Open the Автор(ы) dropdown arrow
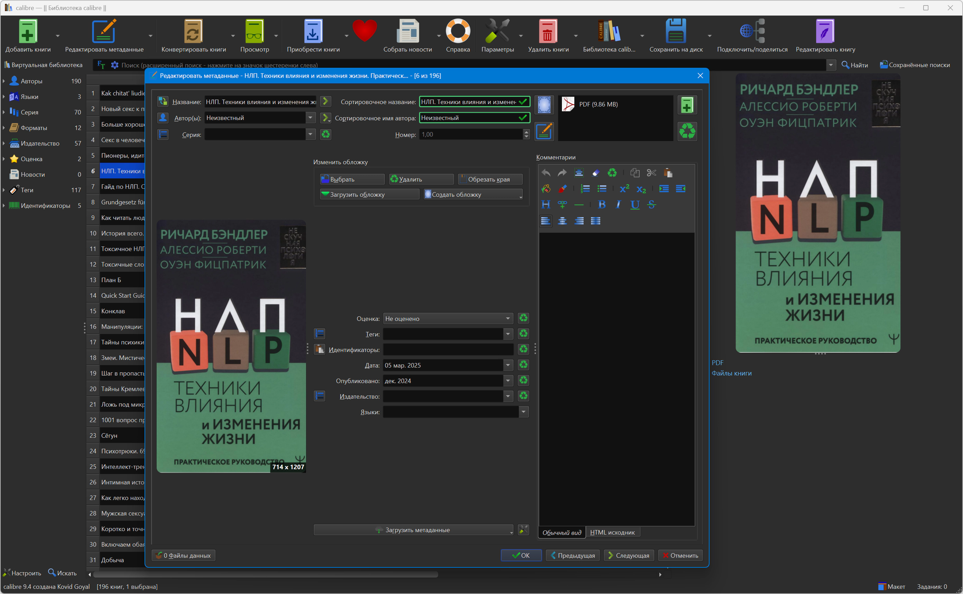 (x=310, y=118)
